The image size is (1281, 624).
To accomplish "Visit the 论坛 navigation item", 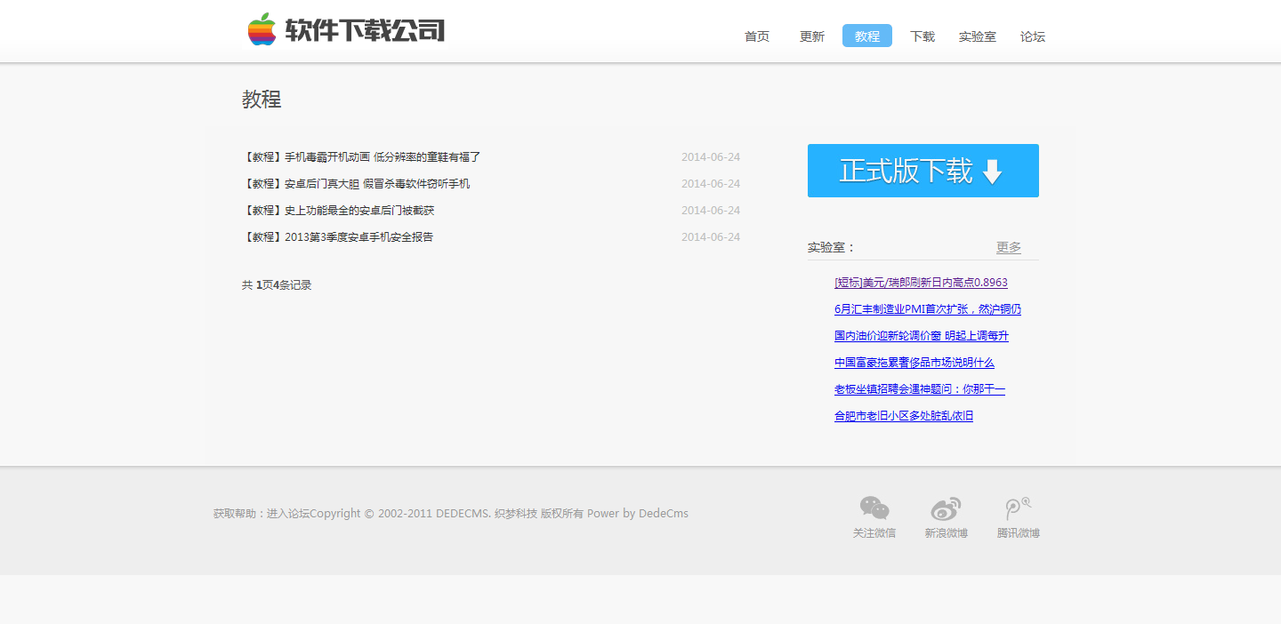I will (1033, 36).
